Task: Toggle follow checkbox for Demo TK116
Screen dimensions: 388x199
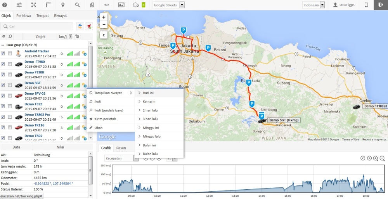Action: point(10,127)
